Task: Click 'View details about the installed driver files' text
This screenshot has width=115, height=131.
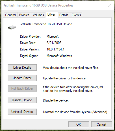Action: (71, 68)
